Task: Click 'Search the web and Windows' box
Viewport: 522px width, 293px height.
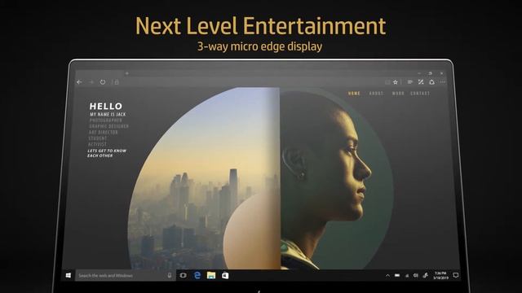Action: pyautogui.click(x=125, y=275)
